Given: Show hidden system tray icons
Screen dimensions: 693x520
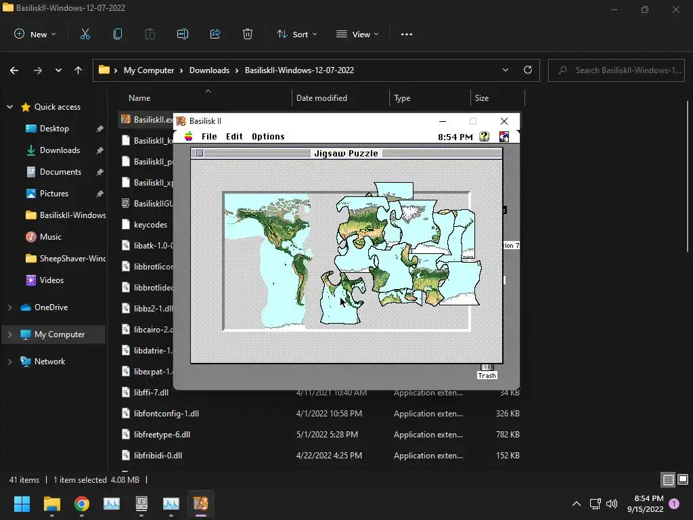Looking at the screenshot, I should [577, 504].
